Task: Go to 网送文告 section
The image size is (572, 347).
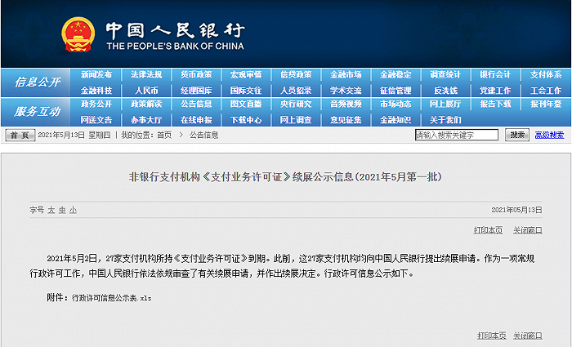Action: [96, 120]
